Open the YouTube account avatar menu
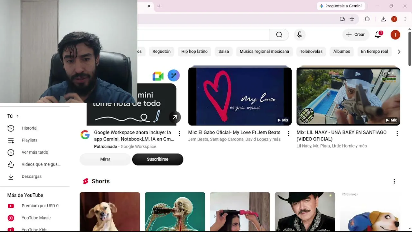 tap(395, 35)
